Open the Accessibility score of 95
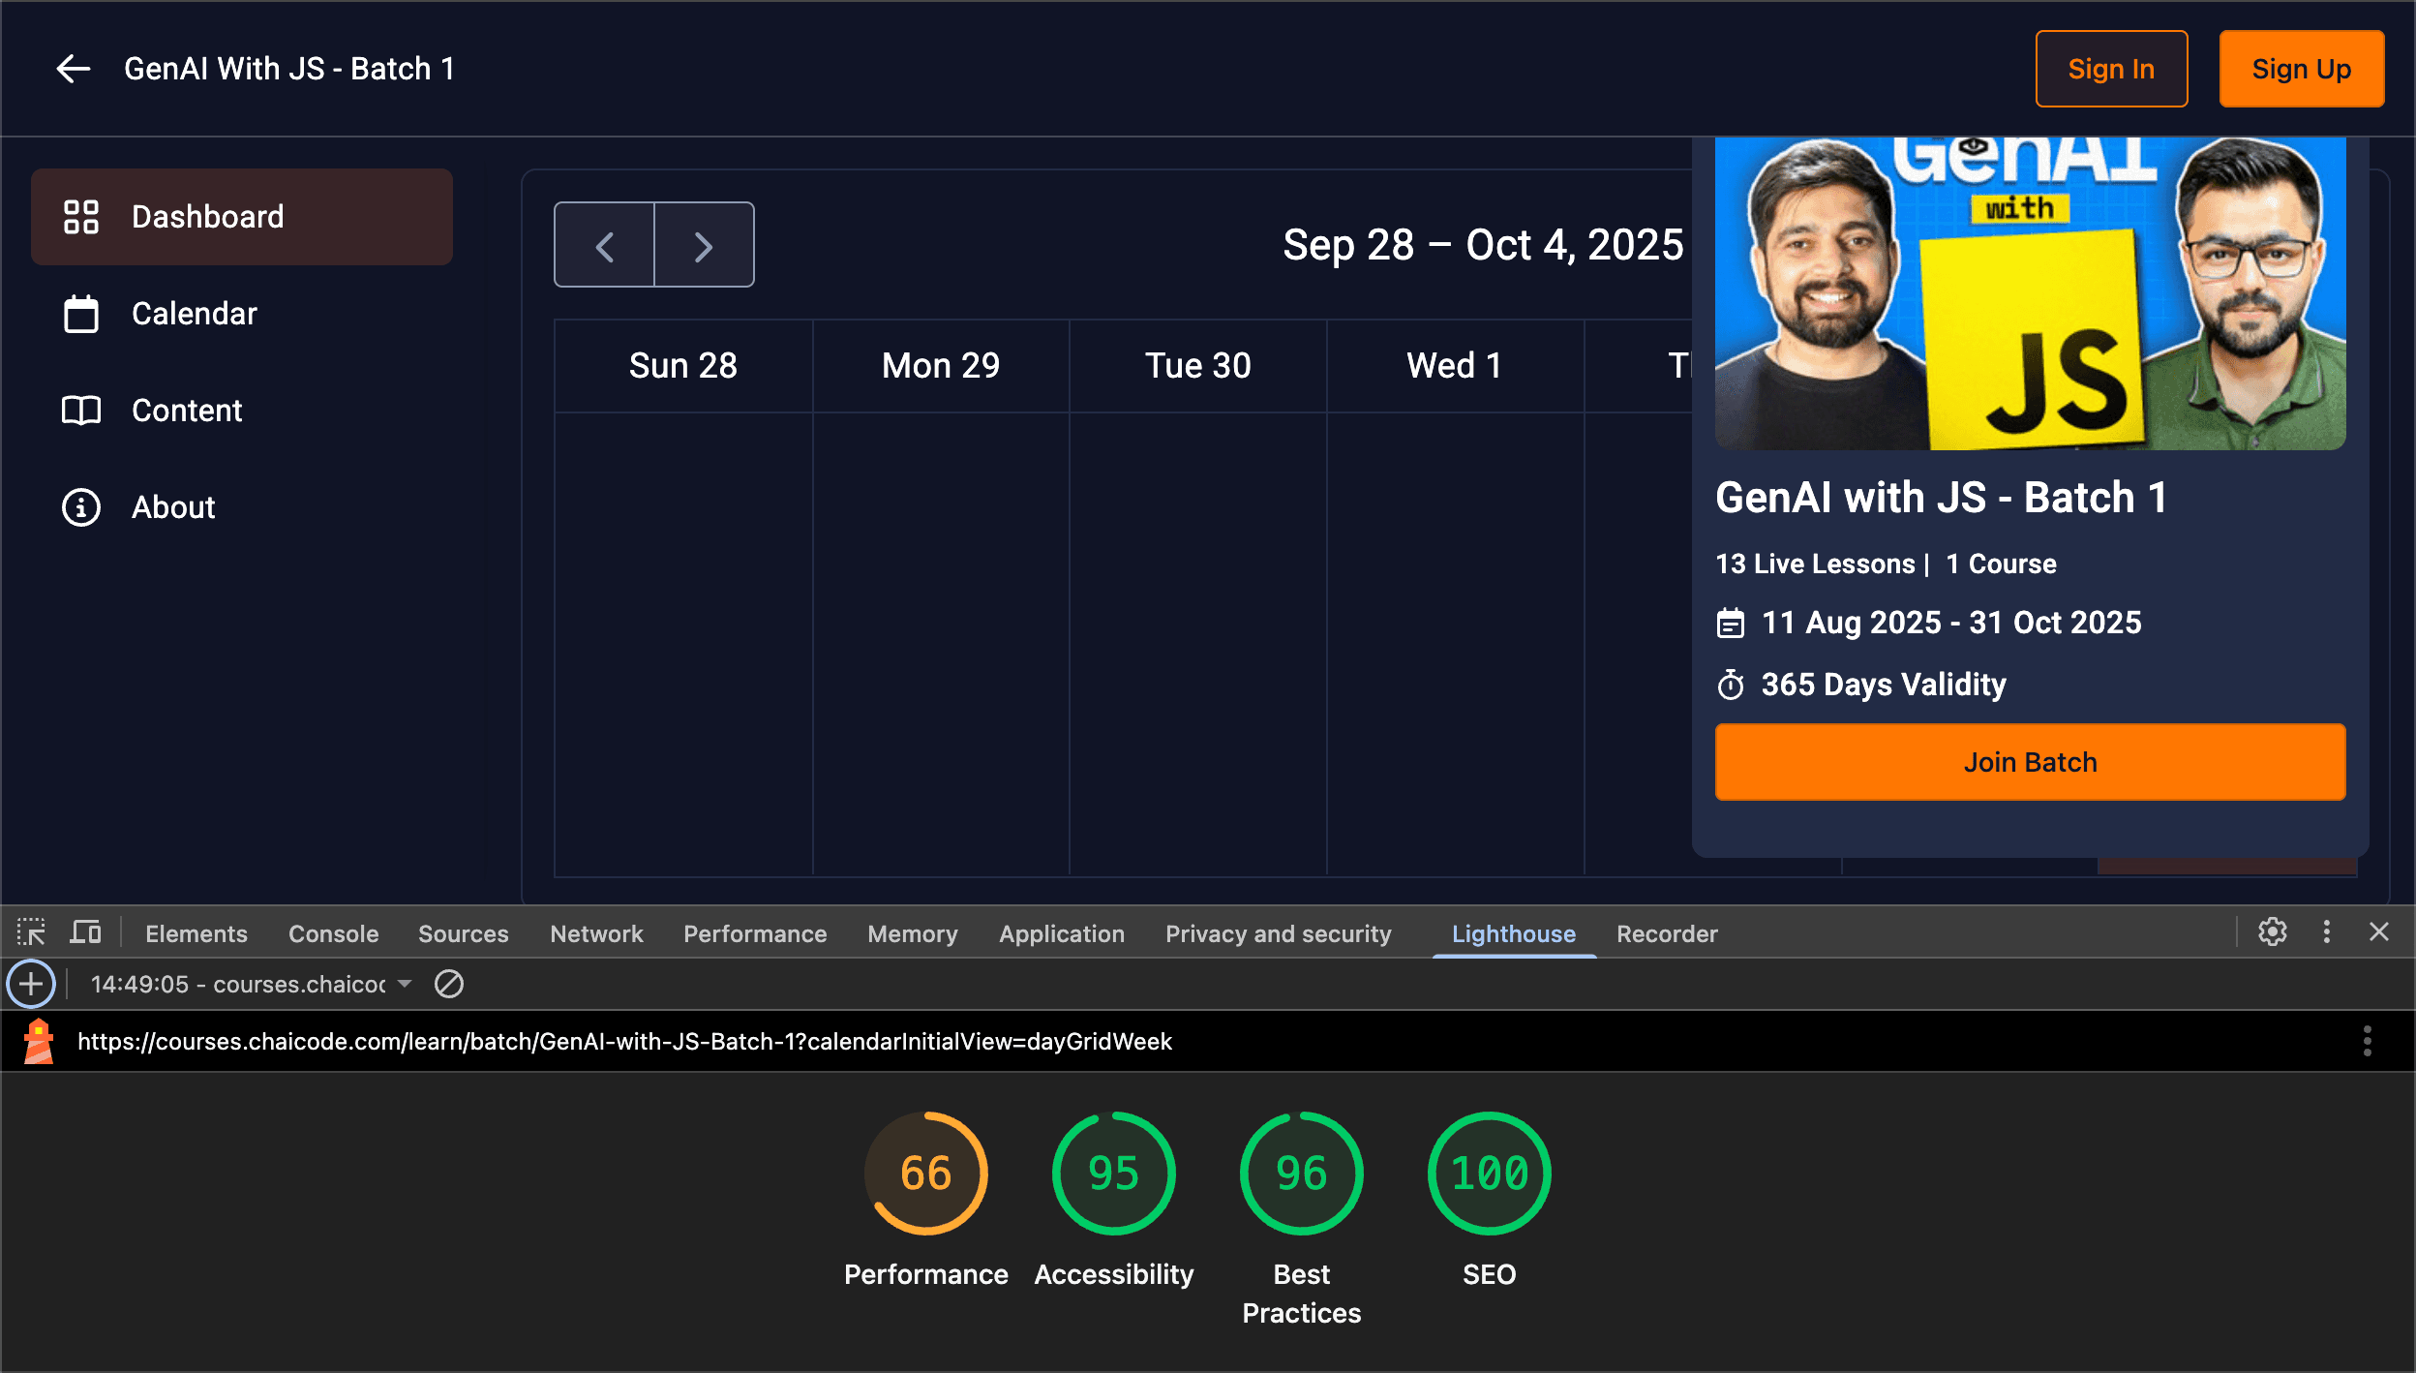The height and width of the screenshot is (1373, 2416). [1112, 1173]
